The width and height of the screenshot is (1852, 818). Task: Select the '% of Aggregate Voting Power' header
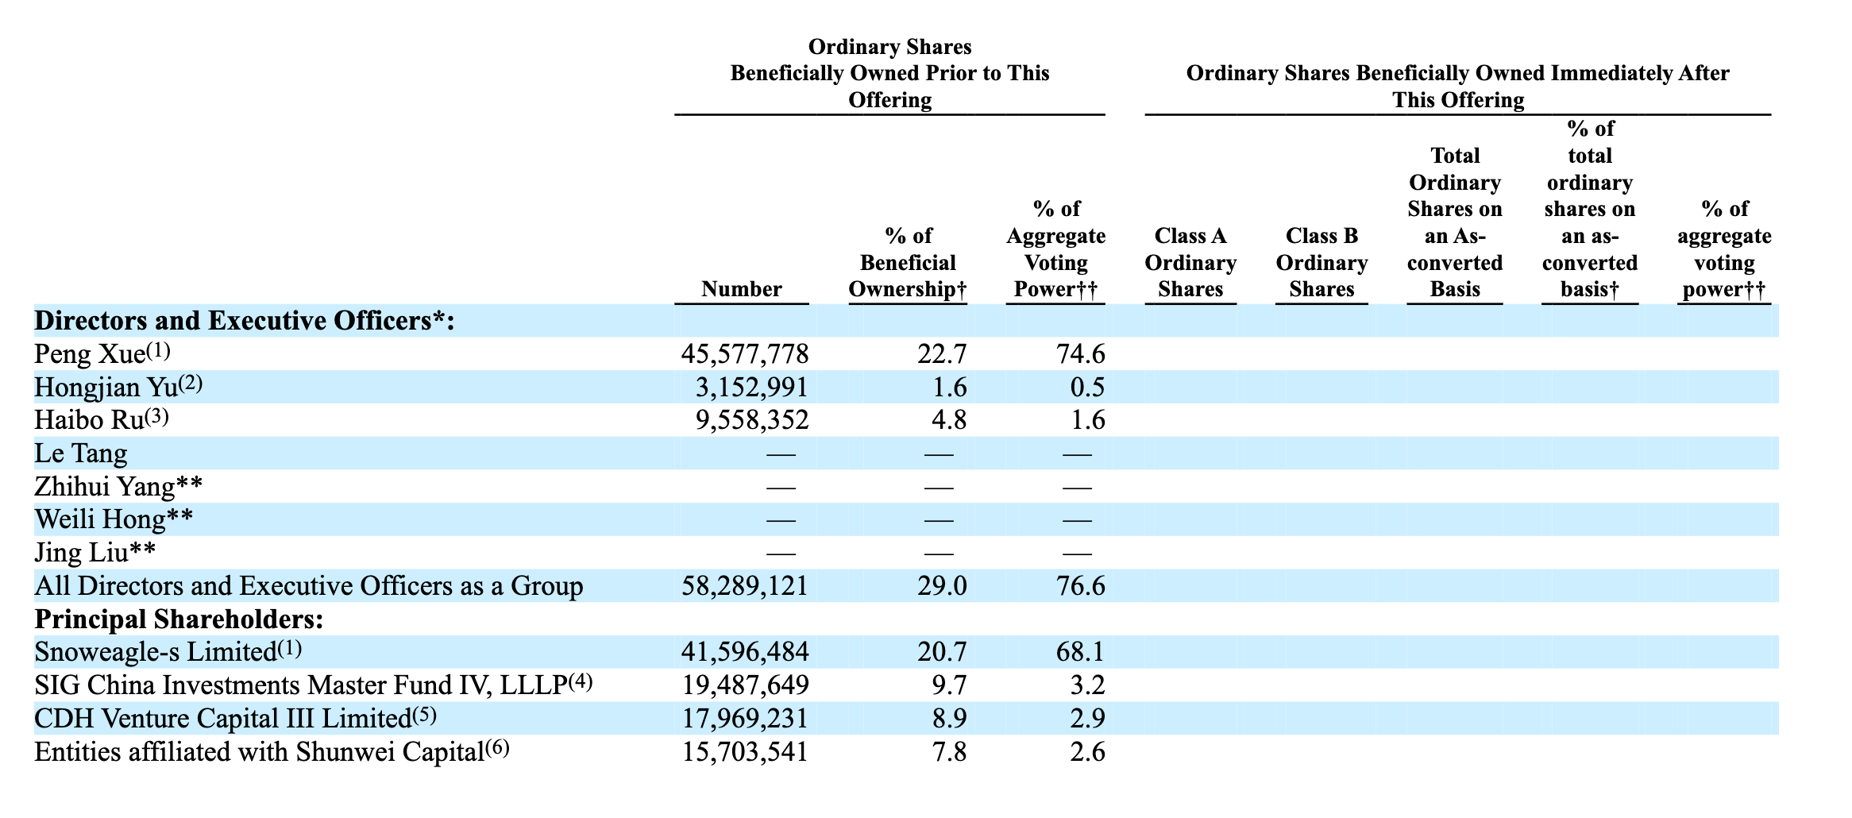1056,249
